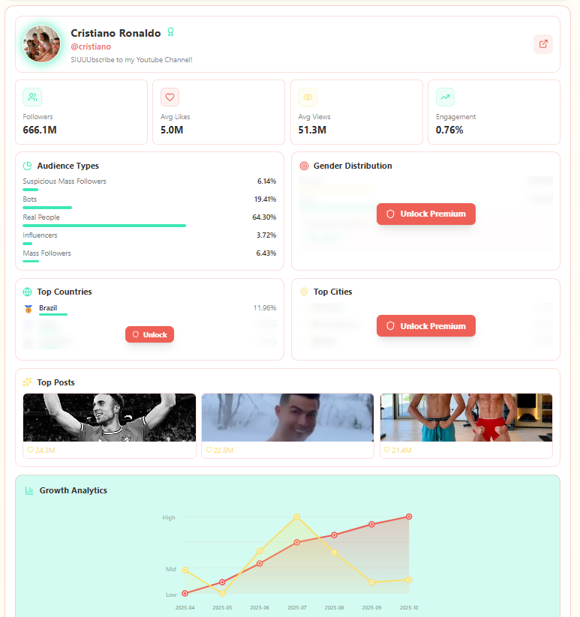580x617 pixels.
Task: Open the @cristiano handle link
Action: click(91, 46)
